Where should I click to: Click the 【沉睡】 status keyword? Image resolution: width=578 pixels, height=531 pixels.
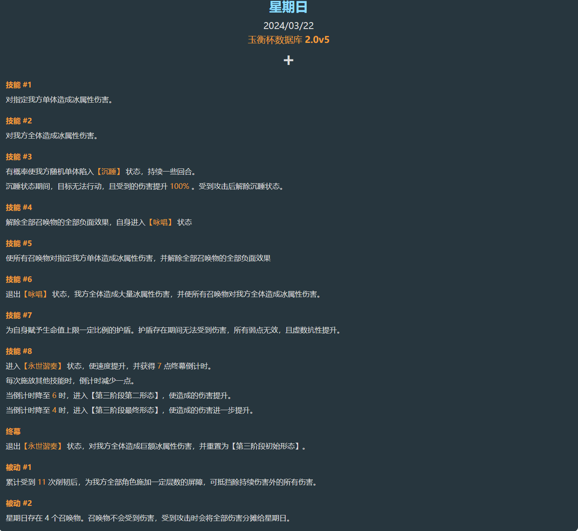click(x=109, y=172)
